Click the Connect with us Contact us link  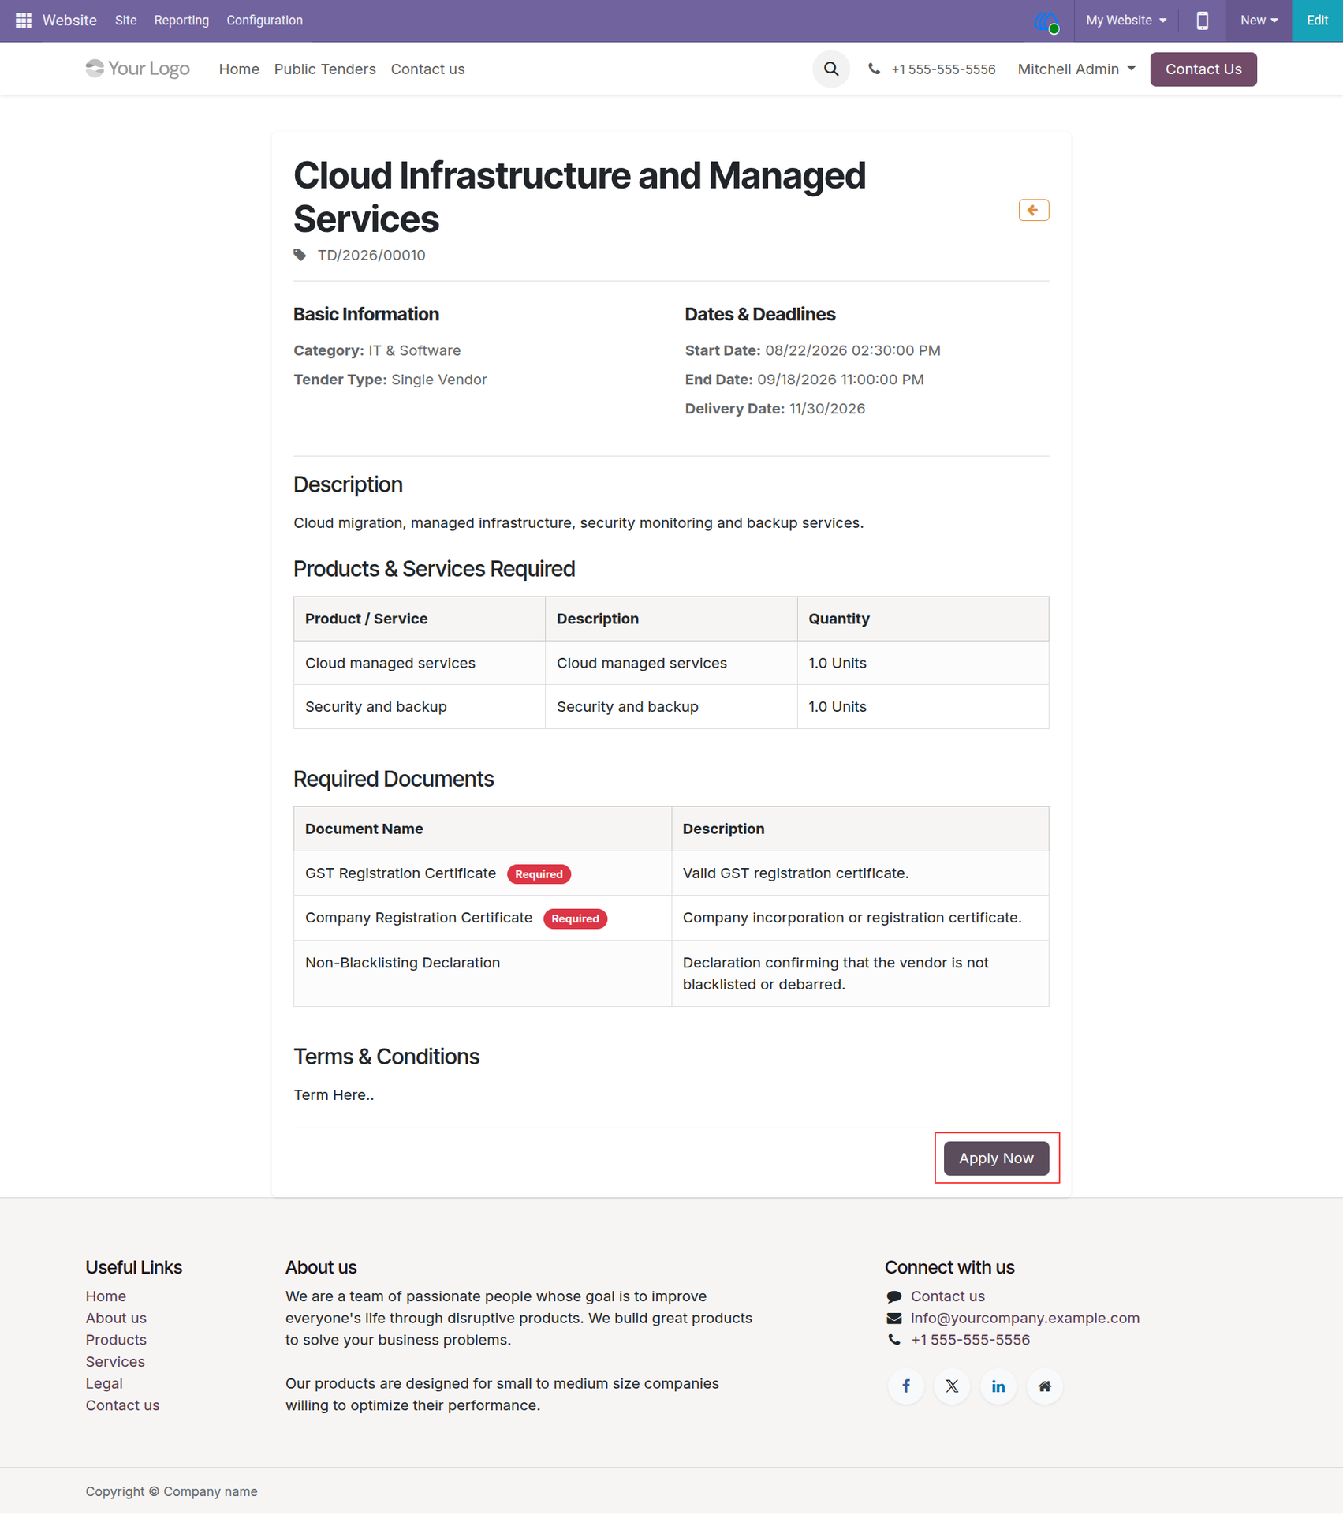947,1296
